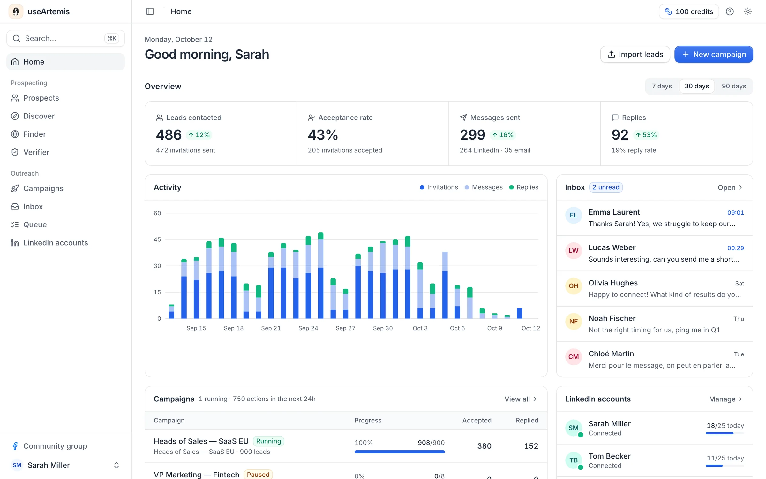Open Lucas Weber's inbox message
766x479 pixels.
click(654, 253)
